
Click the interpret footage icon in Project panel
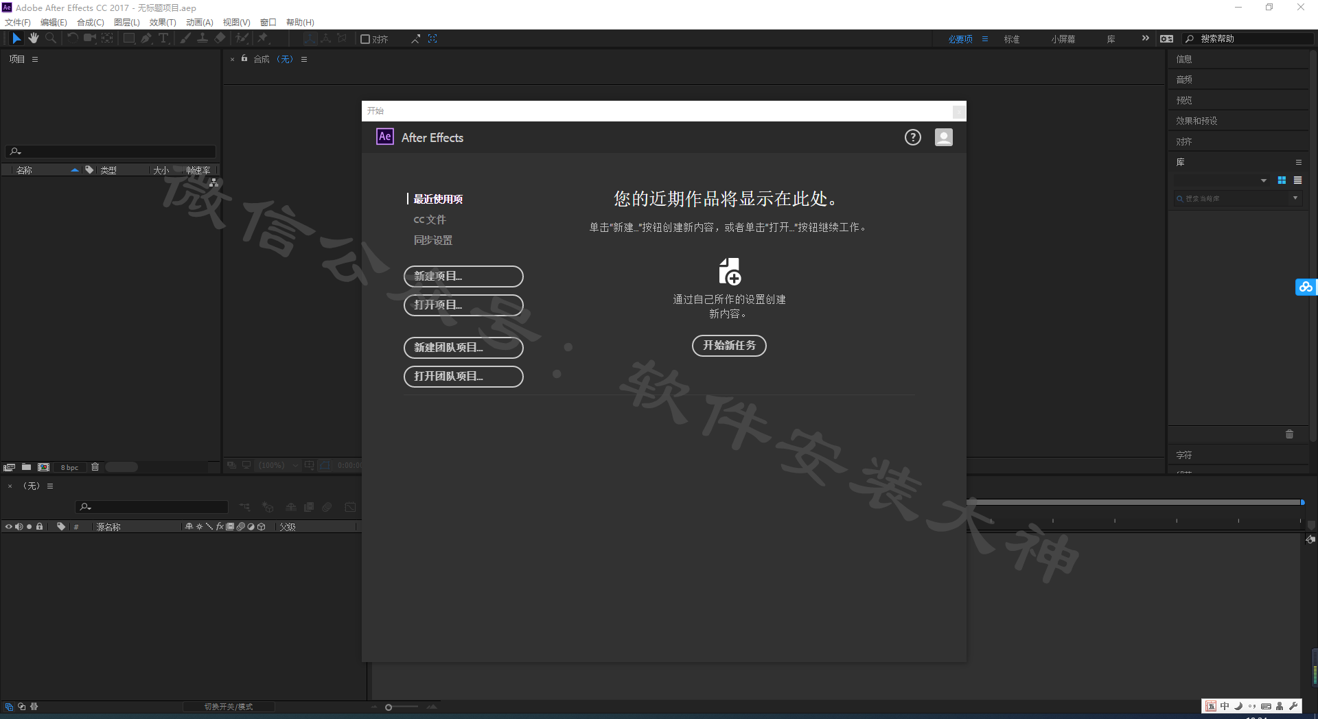9,467
